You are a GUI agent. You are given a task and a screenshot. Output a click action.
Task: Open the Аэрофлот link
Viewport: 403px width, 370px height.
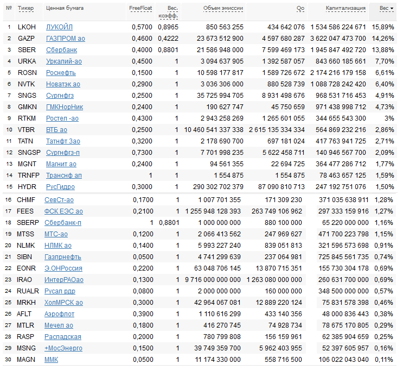[59, 314]
